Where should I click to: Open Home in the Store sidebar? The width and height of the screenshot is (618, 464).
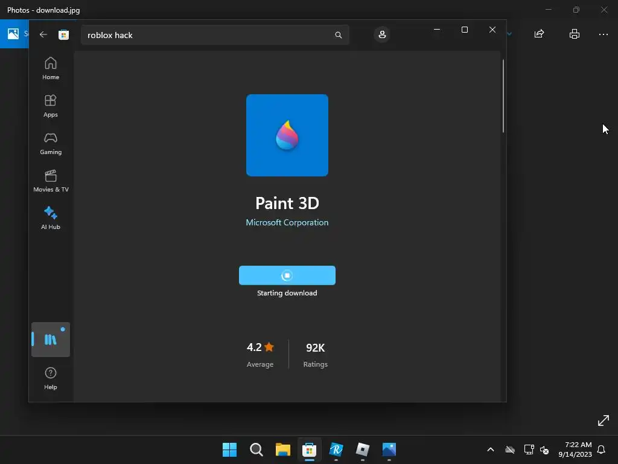[x=51, y=68]
